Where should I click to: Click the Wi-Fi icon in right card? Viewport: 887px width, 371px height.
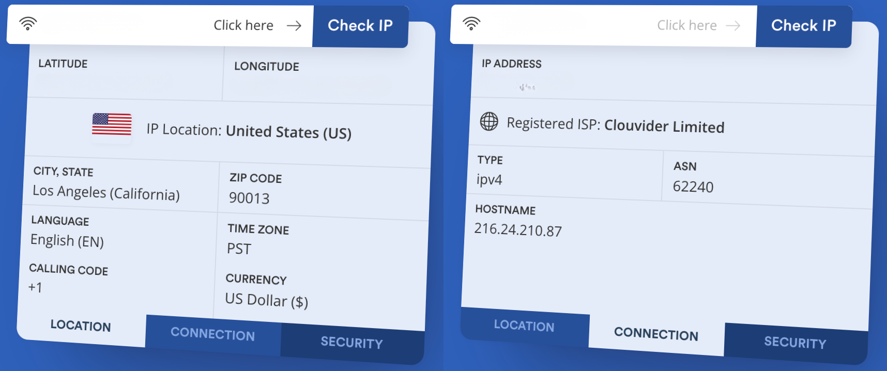[x=471, y=23]
